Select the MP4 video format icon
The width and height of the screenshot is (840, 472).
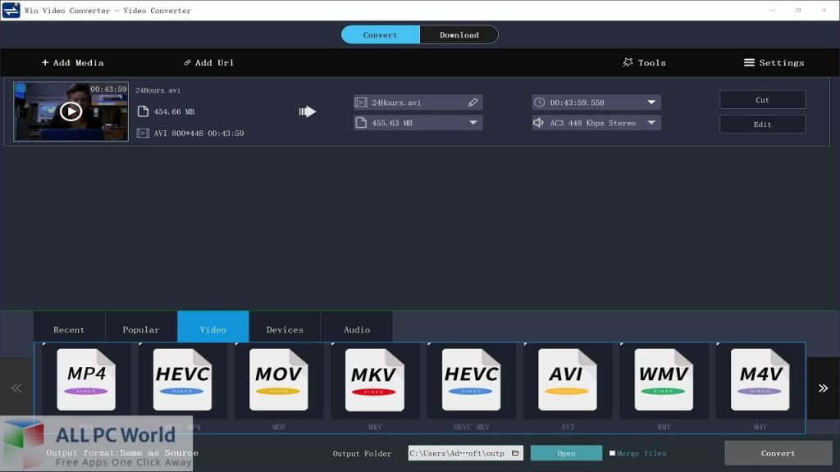(x=86, y=379)
